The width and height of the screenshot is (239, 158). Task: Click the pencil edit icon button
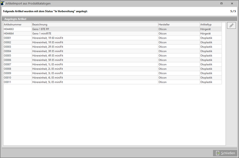tap(231, 25)
